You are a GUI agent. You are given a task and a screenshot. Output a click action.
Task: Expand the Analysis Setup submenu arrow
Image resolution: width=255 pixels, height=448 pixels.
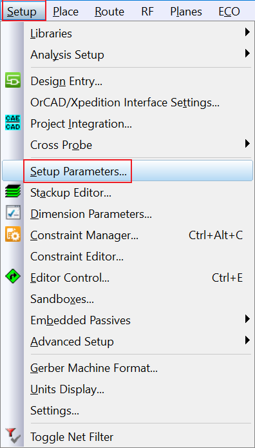coord(247,54)
